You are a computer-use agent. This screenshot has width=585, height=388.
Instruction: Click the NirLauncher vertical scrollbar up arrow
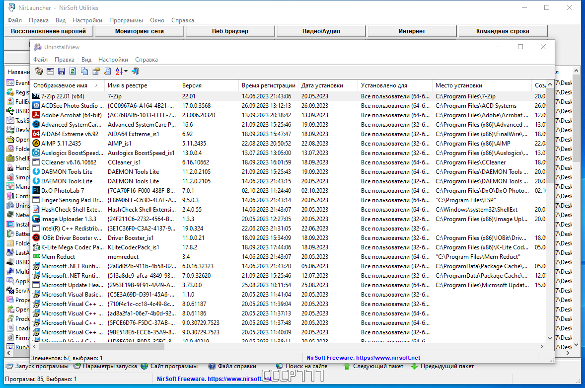tap(577, 71)
